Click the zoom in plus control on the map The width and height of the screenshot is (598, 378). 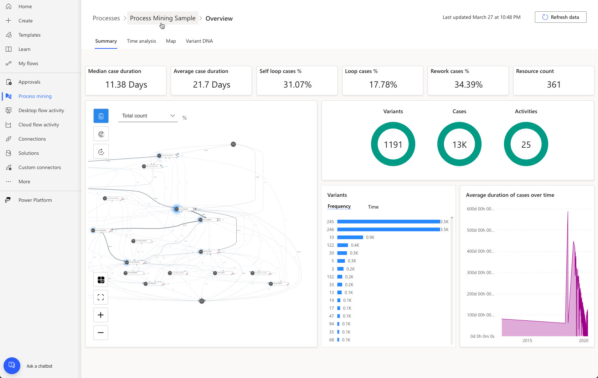101,315
